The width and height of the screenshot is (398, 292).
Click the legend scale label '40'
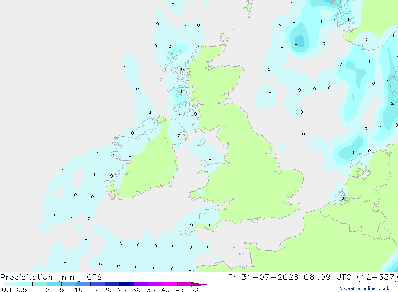point(165,290)
